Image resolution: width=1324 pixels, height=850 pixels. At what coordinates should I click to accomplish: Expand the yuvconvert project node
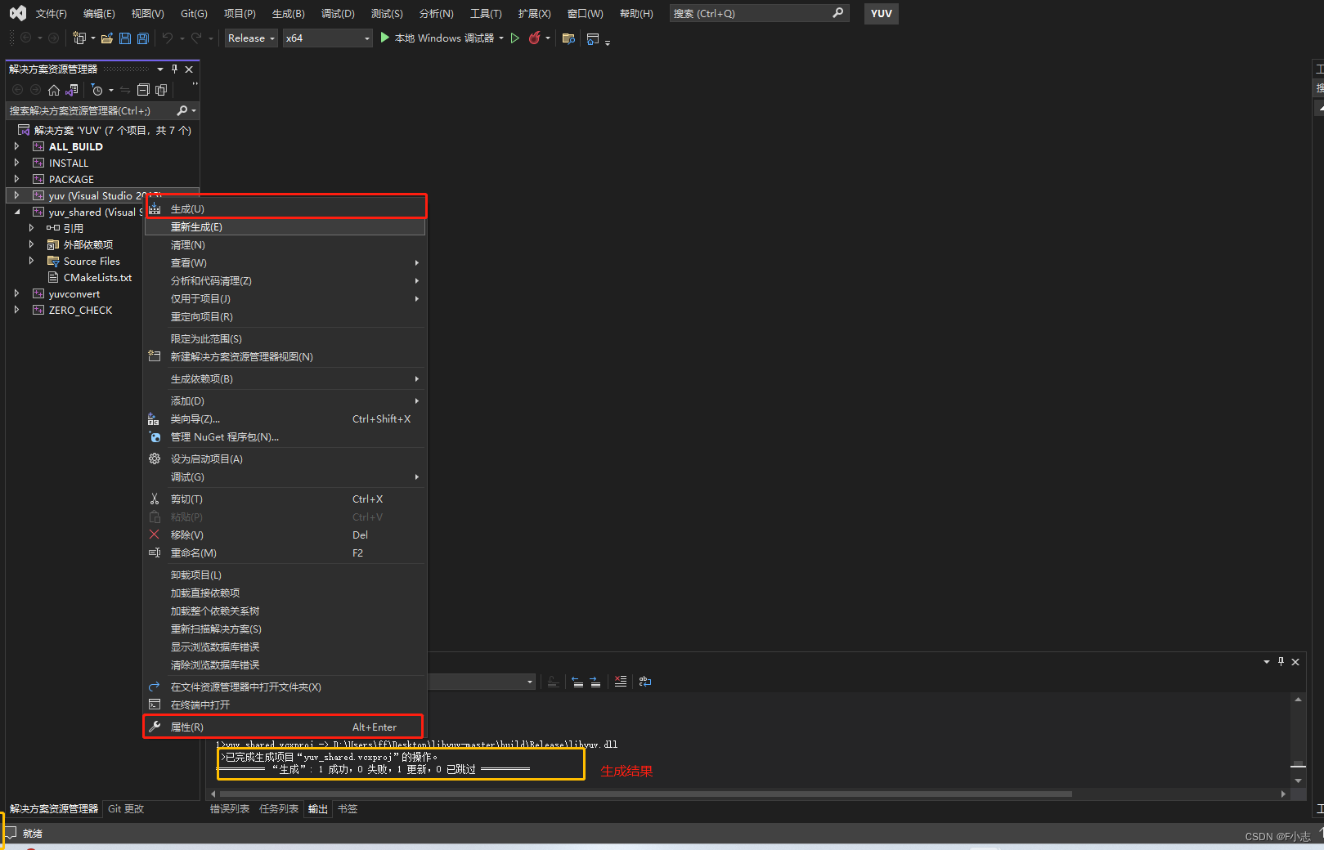pos(16,293)
